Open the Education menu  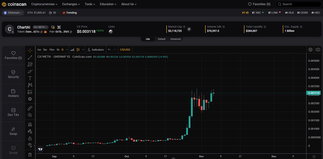[x=108, y=4]
